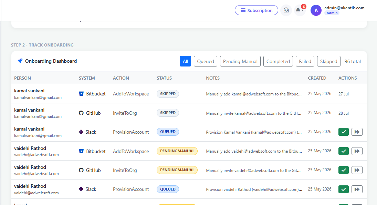Click PENDINGMANUAL badge in vaidehi's GitHub row
377x205 pixels.
click(177, 170)
